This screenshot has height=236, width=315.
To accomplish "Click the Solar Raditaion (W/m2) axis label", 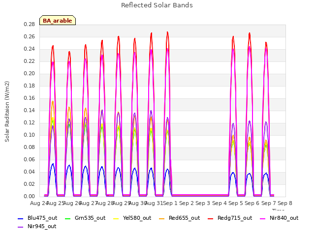I will pyautogui.click(x=7, y=112).
